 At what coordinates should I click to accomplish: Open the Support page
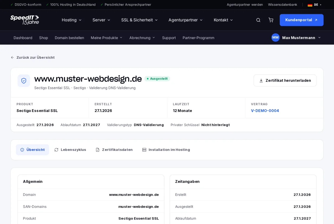tap(169, 38)
